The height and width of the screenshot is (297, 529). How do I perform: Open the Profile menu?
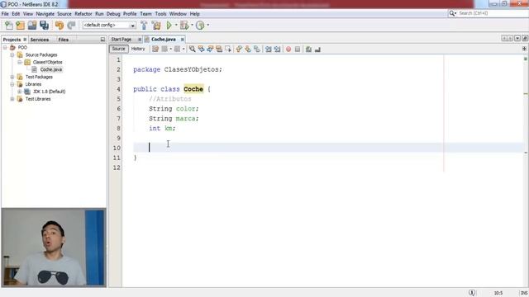coord(130,14)
